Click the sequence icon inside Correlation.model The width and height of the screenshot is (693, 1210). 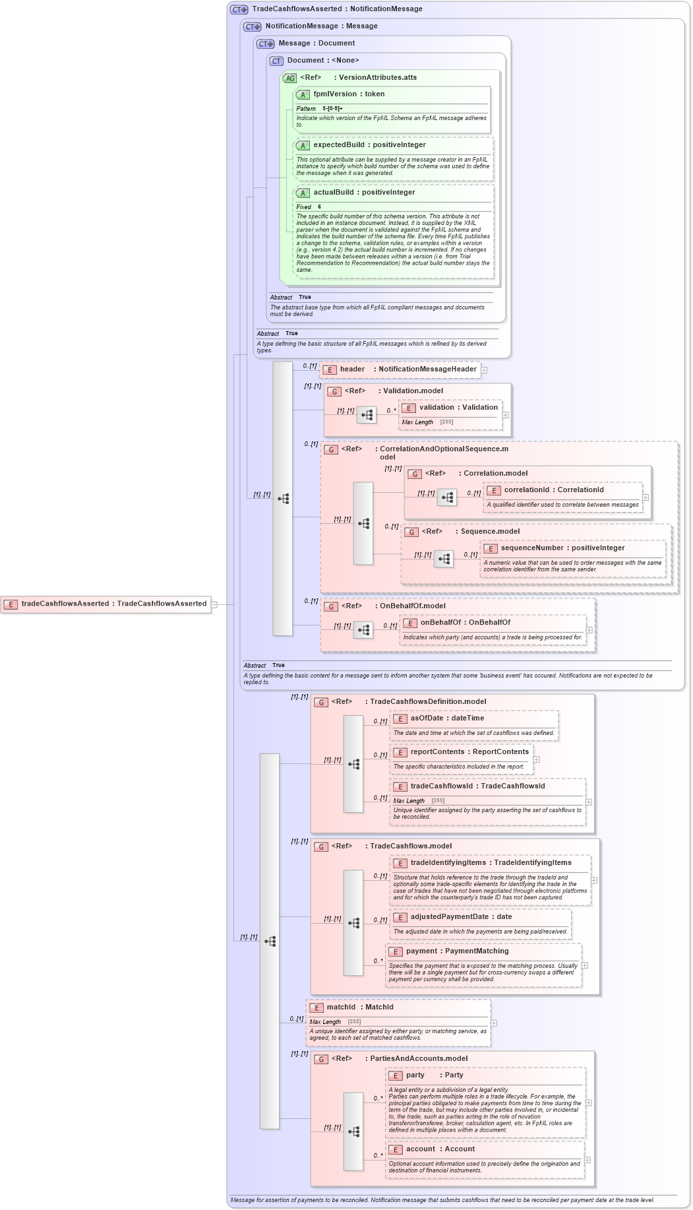tap(447, 497)
